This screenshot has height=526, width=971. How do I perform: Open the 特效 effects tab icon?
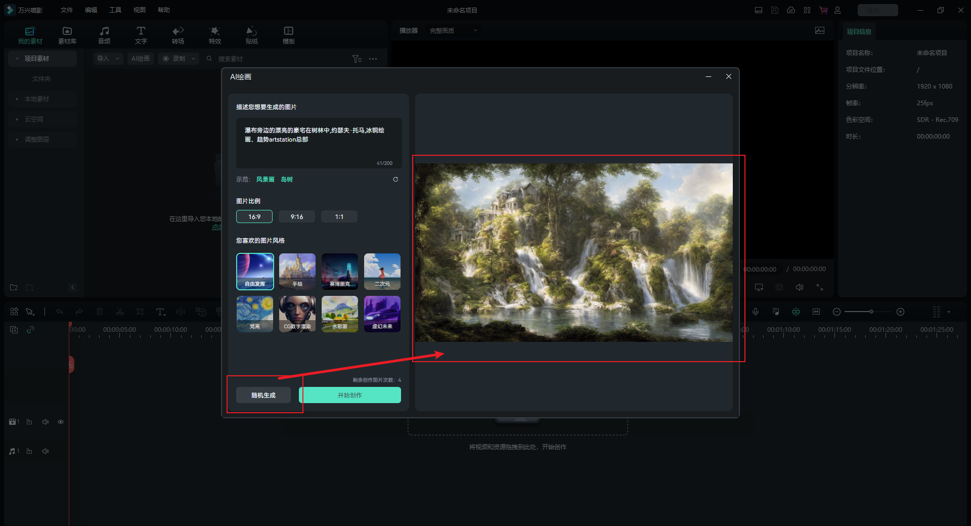(215, 35)
